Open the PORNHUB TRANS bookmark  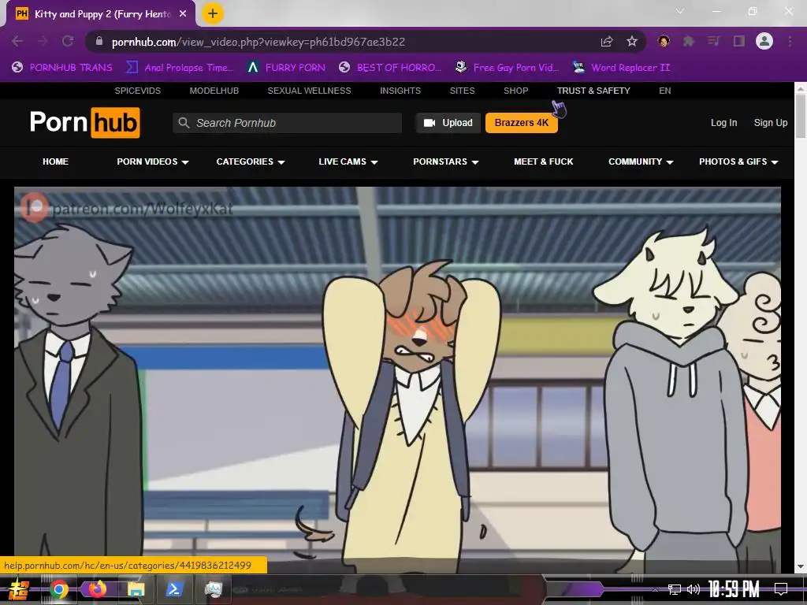pos(62,68)
